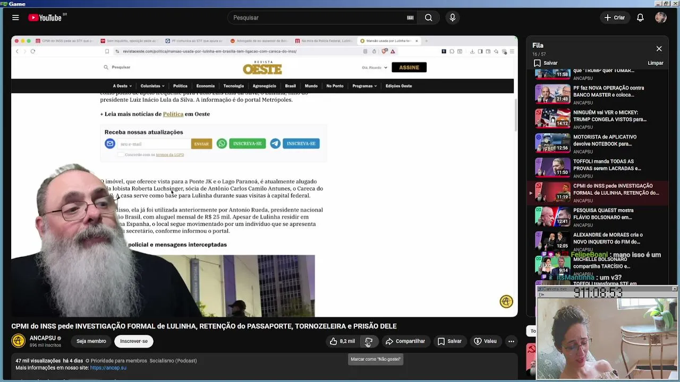Open the on-screen keyboard in search box
680x382 pixels.
[x=410, y=18]
